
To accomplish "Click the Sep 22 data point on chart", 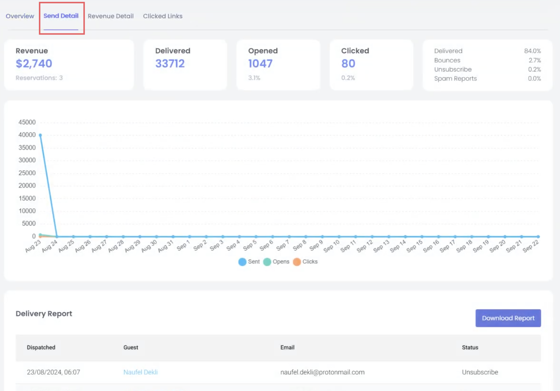I will 538,236.
